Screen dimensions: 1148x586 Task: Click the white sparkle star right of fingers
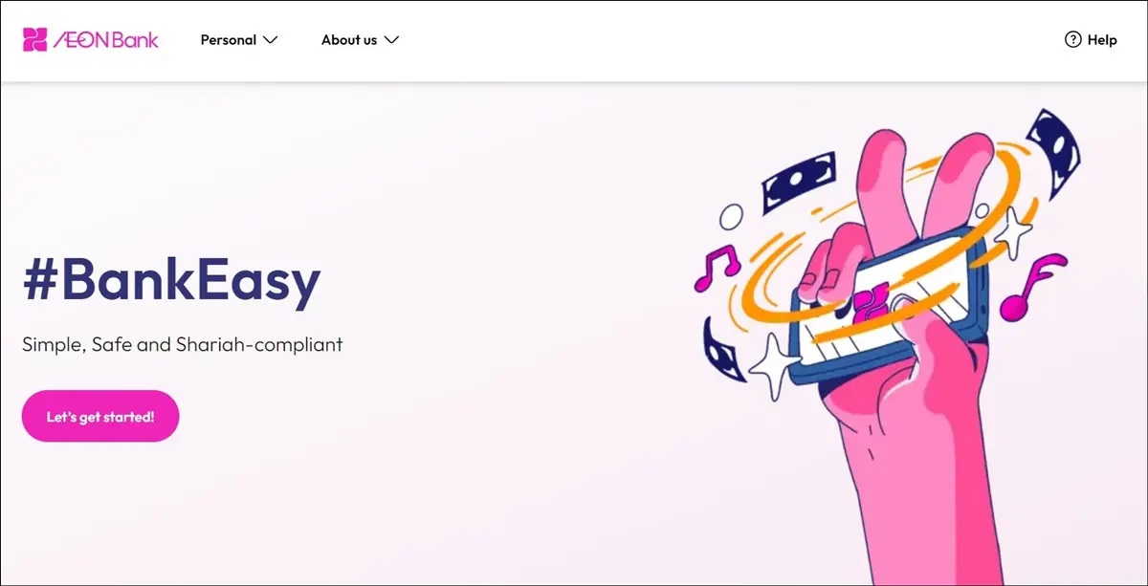tap(1012, 230)
